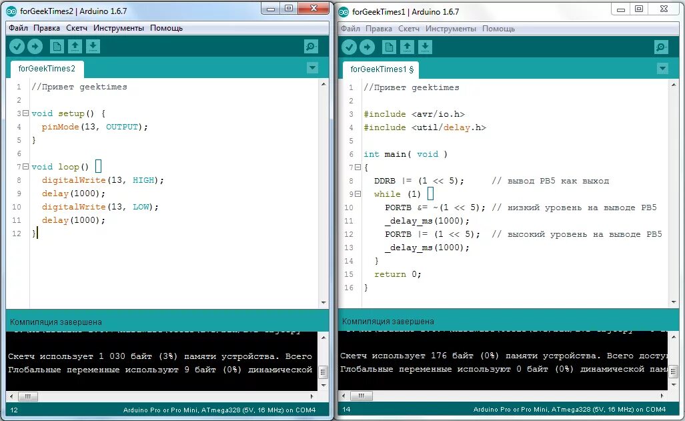
Task: Click Verify icon in forGeekTimes1 window
Action: (x=349, y=47)
